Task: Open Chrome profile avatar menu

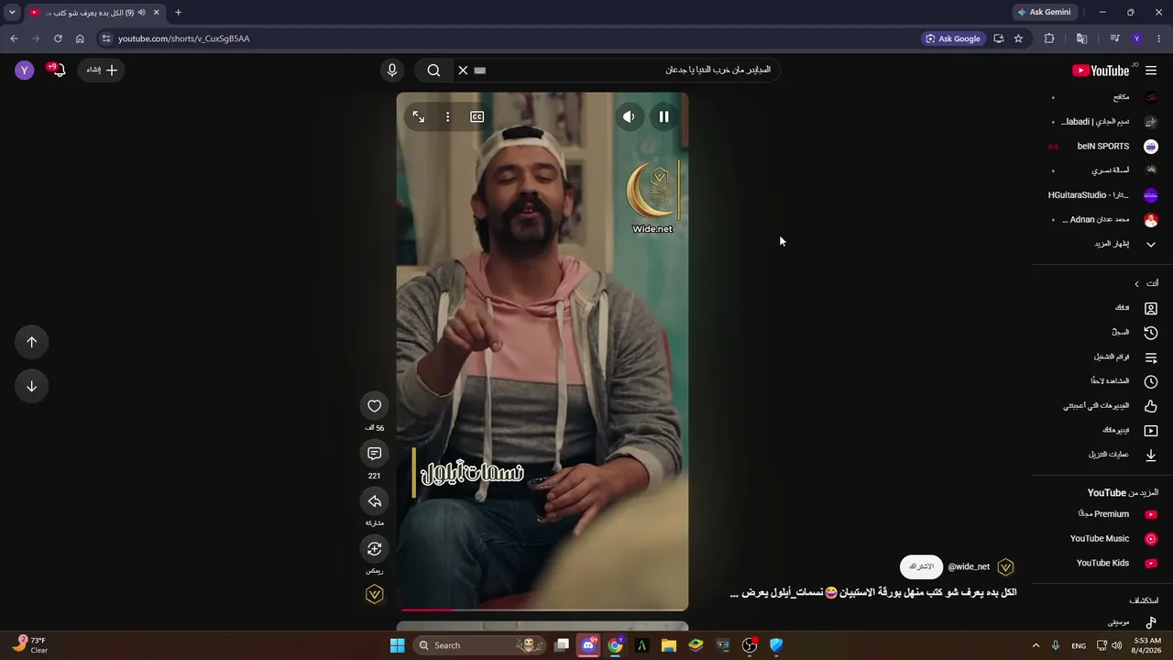Action: pyautogui.click(x=1136, y=38)
